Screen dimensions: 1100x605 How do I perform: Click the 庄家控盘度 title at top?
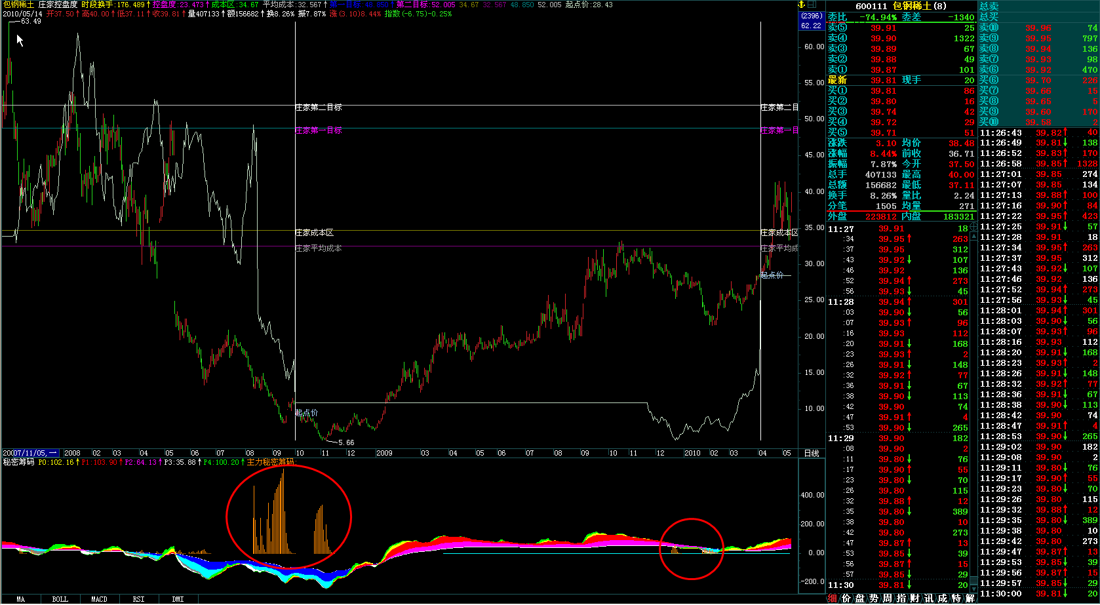pos(58,5)
